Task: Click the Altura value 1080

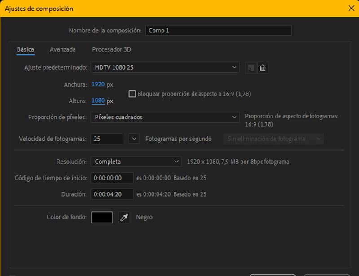Action: click(x=98, y=101)
